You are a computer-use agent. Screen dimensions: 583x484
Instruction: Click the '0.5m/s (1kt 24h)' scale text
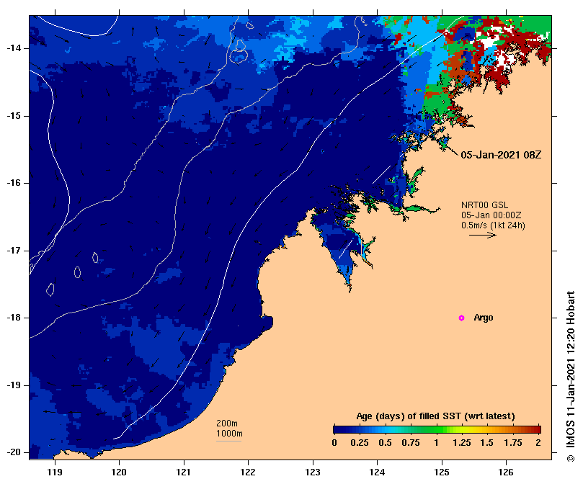(493, 225)
